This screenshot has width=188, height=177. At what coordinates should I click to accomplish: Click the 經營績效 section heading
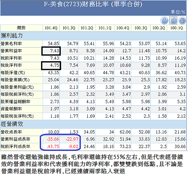point(12,124)
